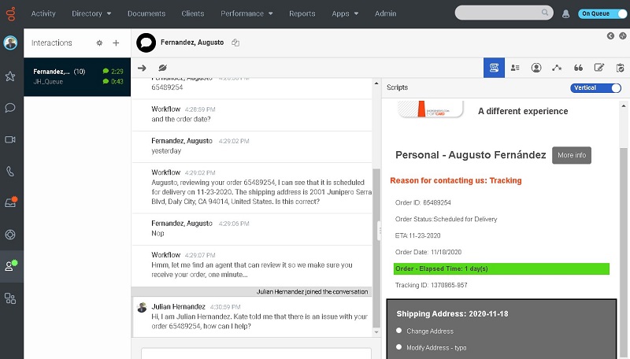
Task: Open the notes pencil icon
Action: [599, 68]
